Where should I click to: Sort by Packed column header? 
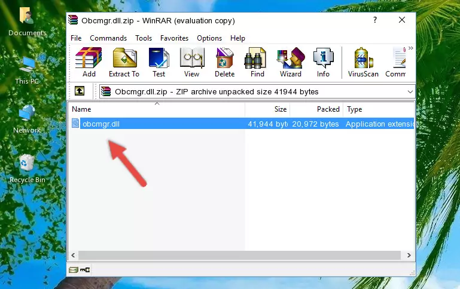316,109
